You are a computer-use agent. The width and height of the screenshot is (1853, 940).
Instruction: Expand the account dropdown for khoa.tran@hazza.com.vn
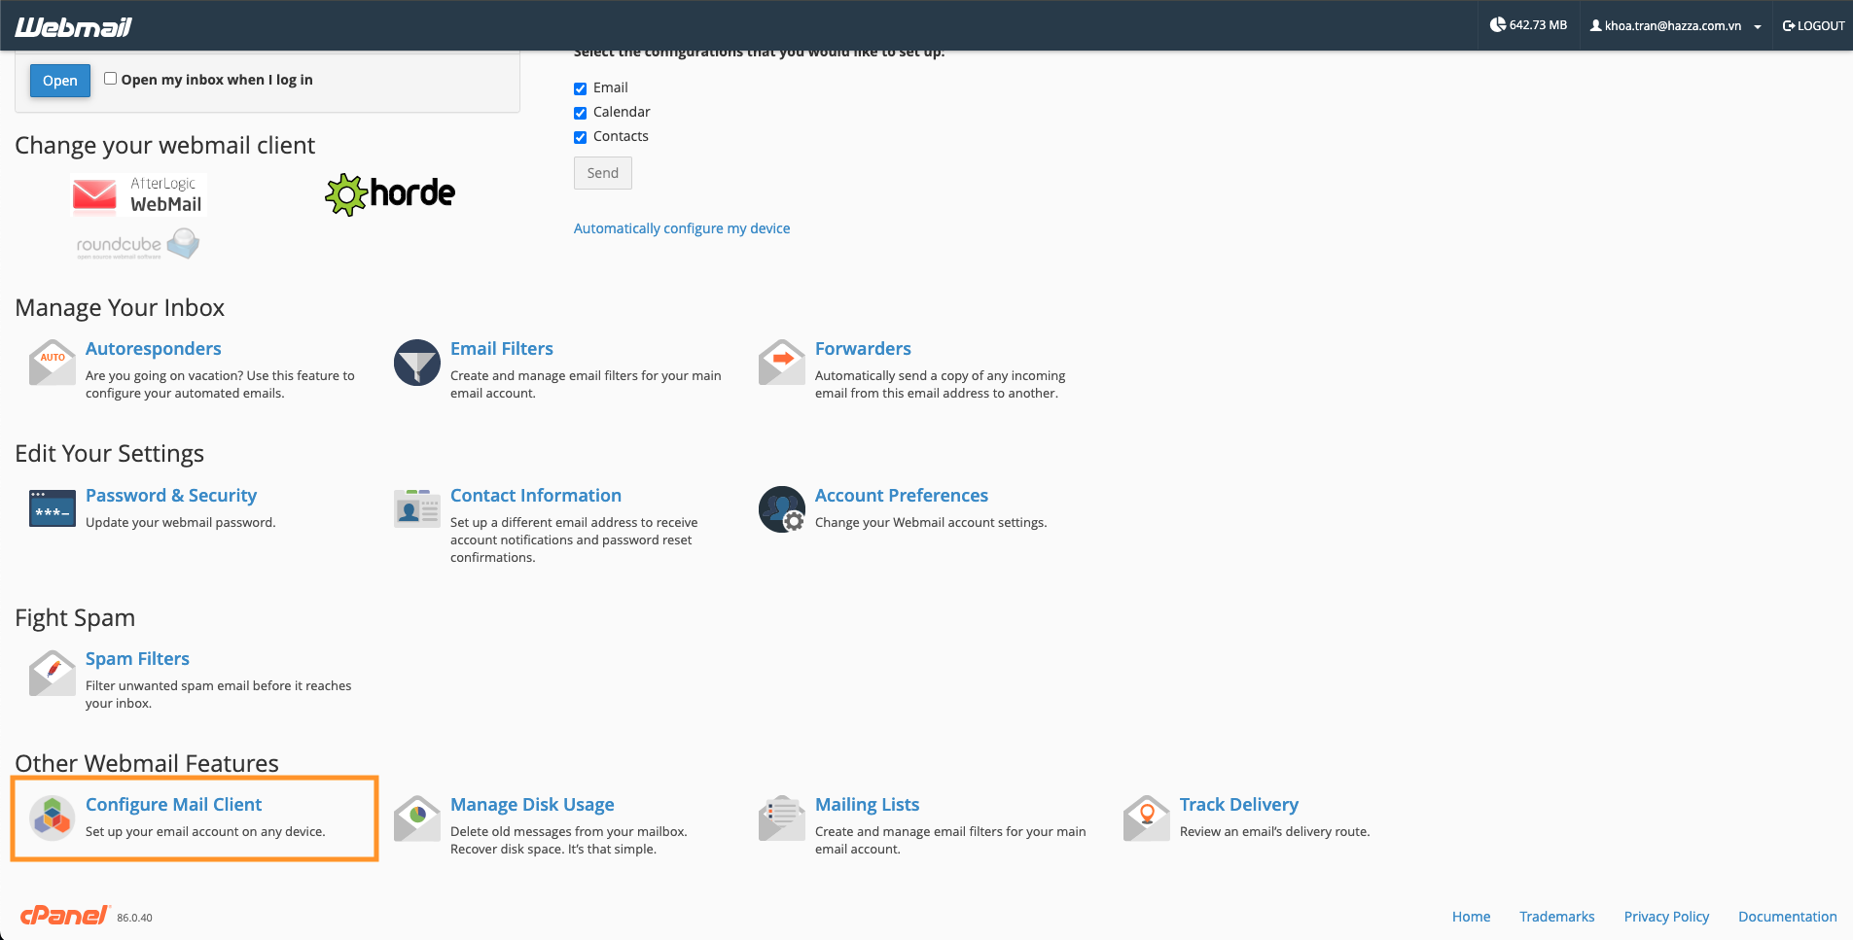pyautogui.click(x=1759, y=25)
